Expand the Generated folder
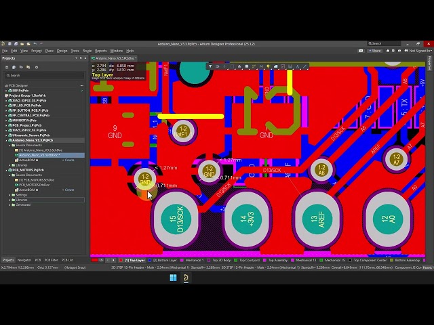This screenshot has height=325, width=434. tap(10, 204)
